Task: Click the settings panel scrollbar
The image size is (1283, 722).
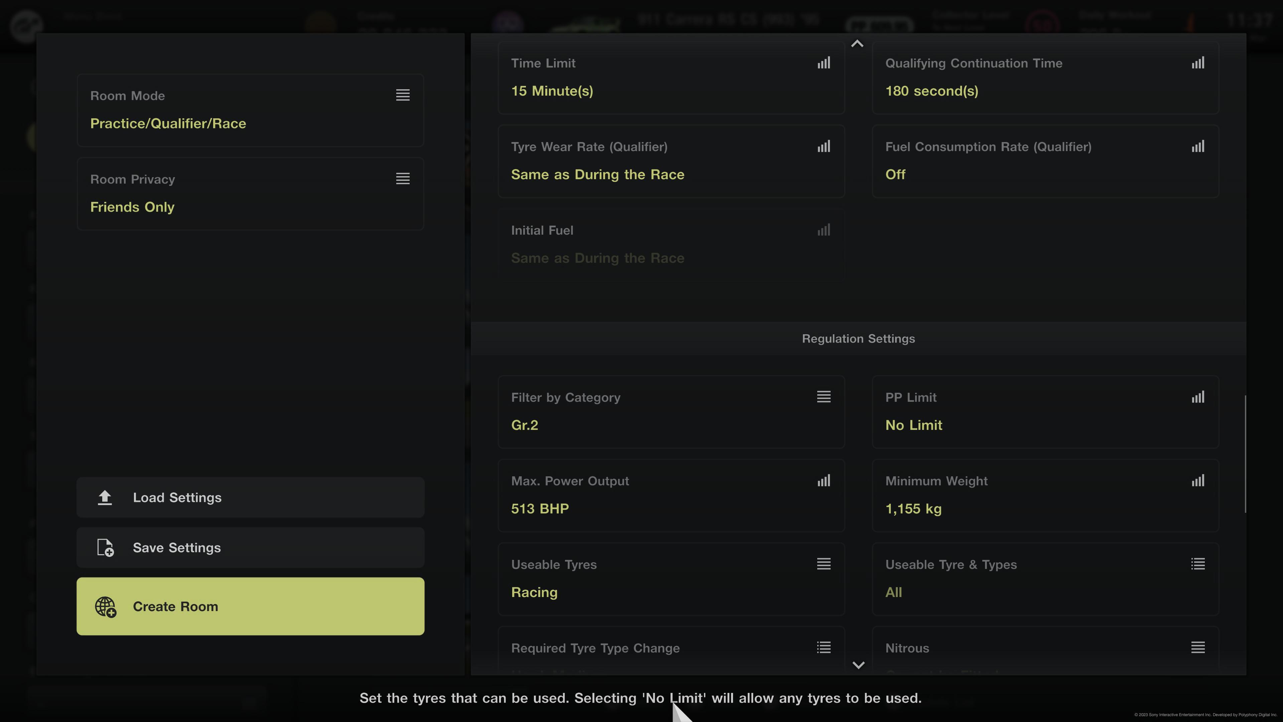Action: (x=1245, y=454)
